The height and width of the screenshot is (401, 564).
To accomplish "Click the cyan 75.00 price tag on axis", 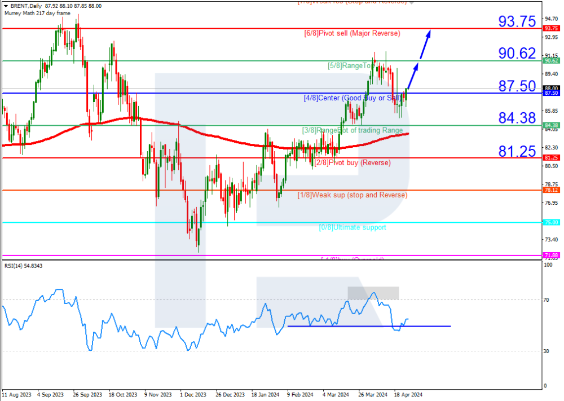I will [550, 223].
